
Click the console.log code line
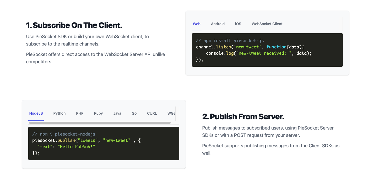click(259, 53)
